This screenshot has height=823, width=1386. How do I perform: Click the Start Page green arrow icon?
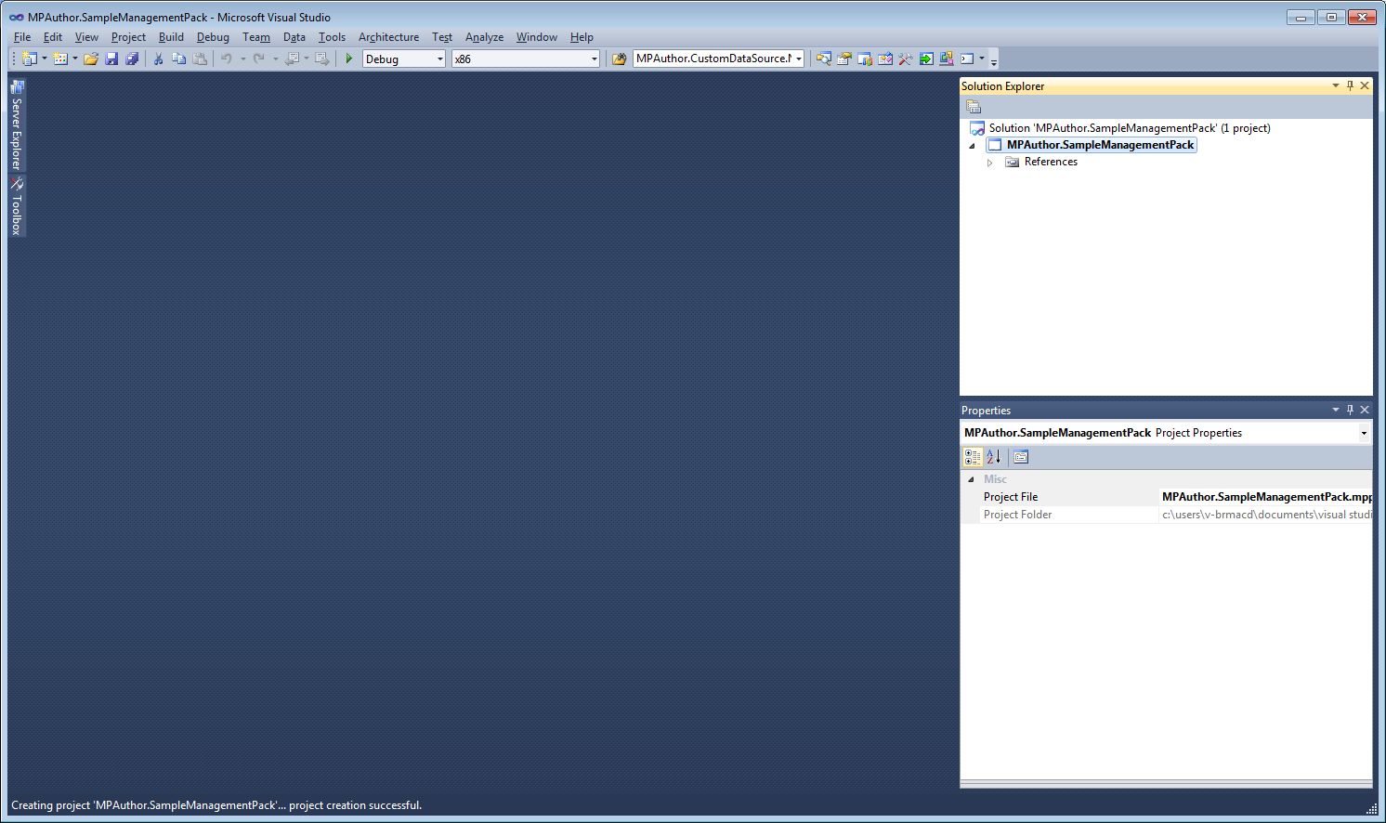click(926, 59)
